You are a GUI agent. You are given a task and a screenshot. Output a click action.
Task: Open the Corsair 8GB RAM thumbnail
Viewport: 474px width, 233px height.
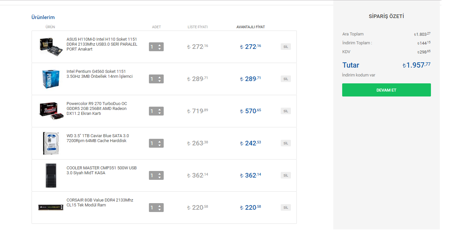(x=51, y=207)
